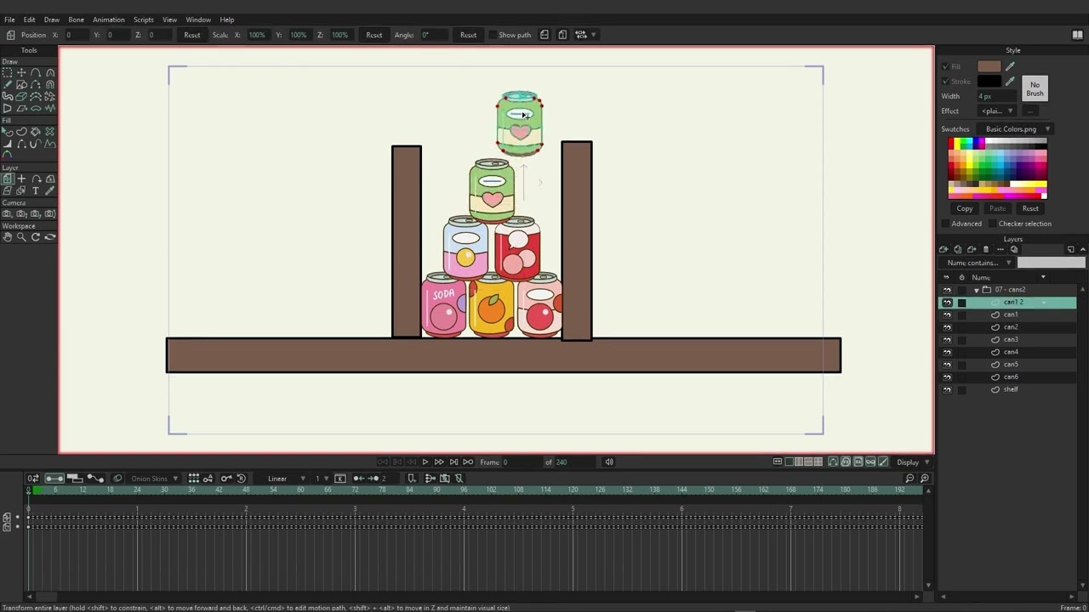Click the Fill color swatch
This screenshot has width=1089, height=612.
tap(989, 66)
